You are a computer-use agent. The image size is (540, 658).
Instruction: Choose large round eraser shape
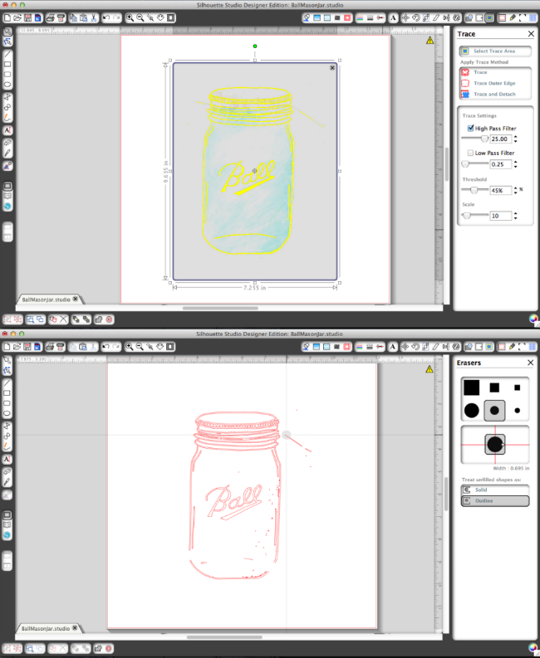pos(472,411)
